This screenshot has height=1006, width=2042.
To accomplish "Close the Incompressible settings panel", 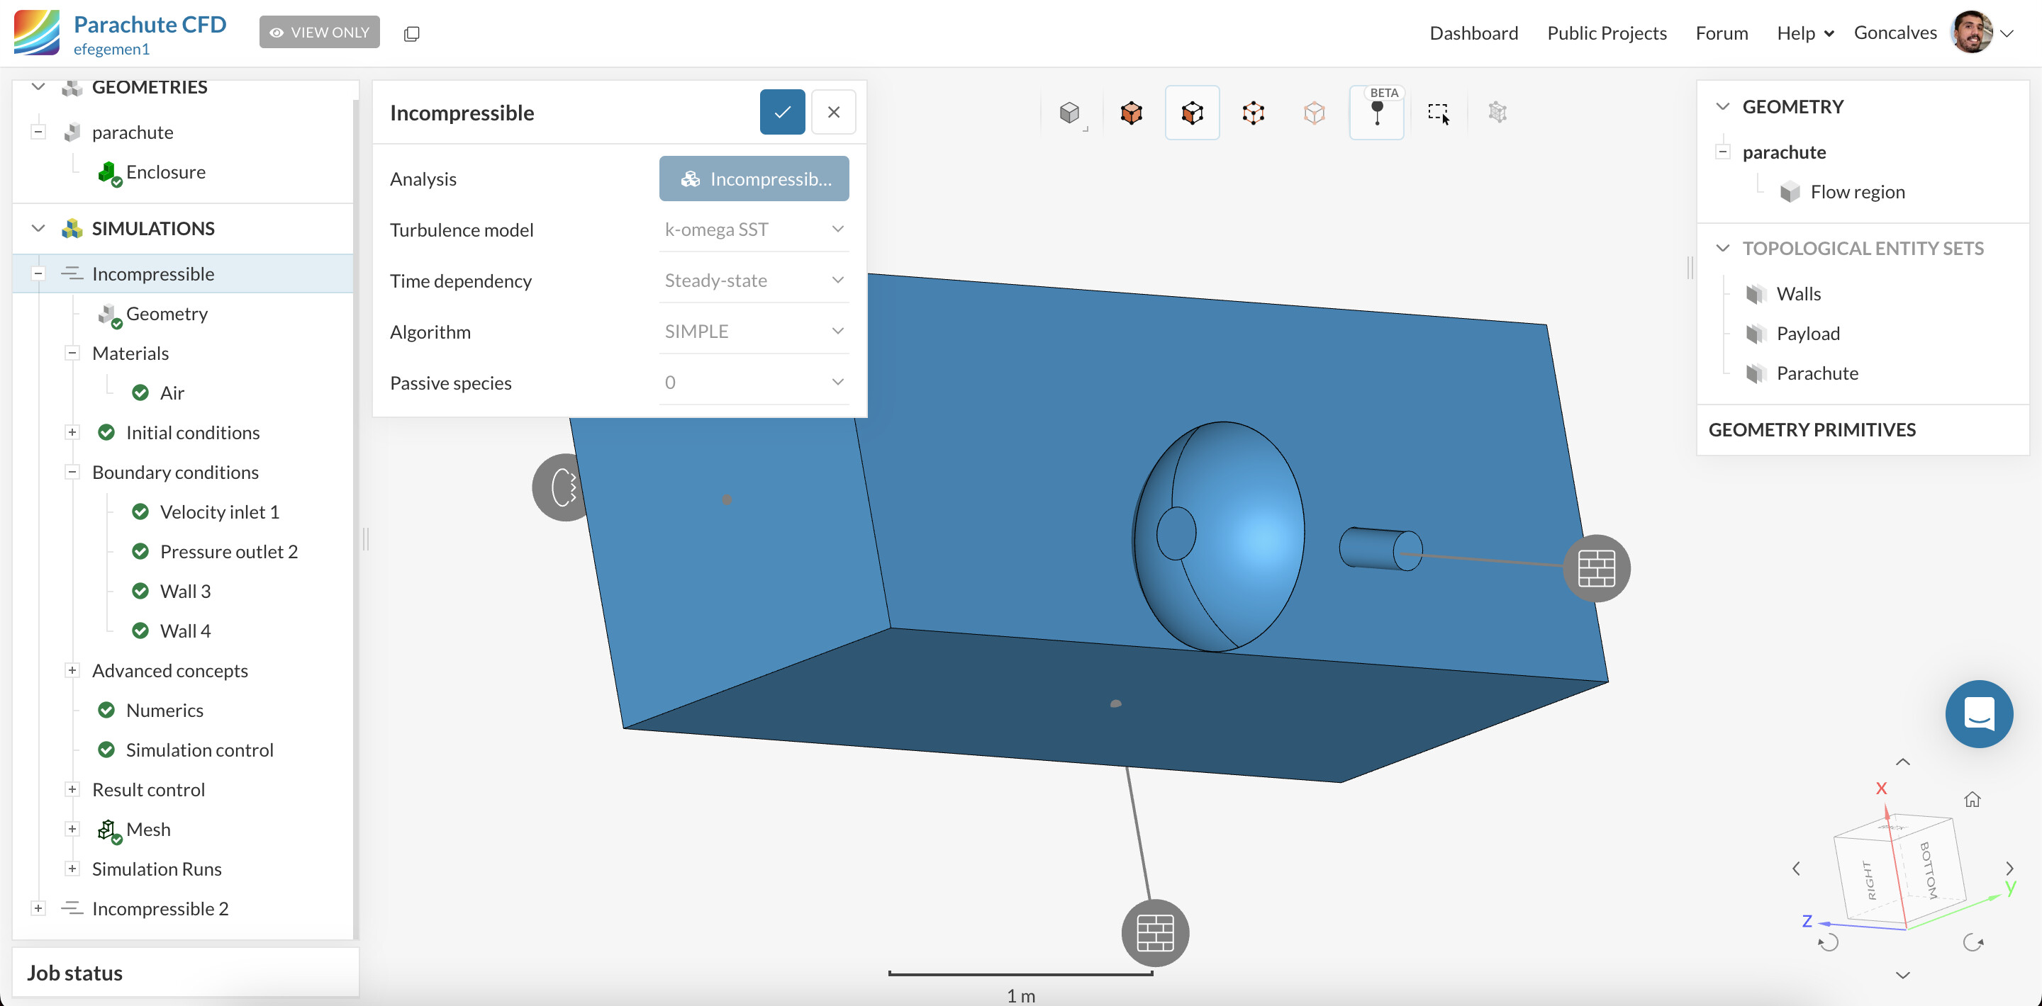I will tap(833, 112).
